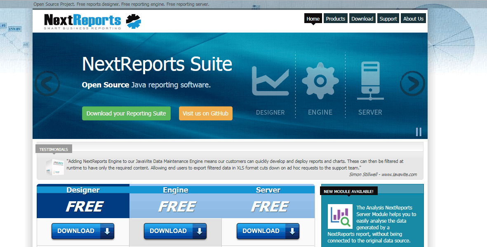
Task: Click the Analysis NextReports Server Module description
Action: 372,224
